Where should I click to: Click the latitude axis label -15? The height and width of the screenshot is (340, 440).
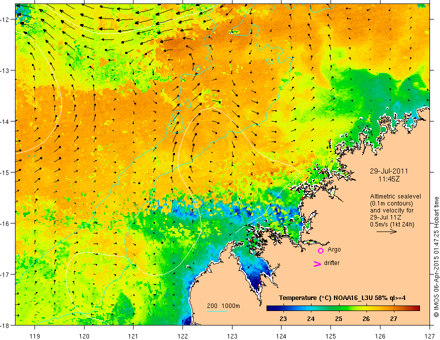pos(5,172)
